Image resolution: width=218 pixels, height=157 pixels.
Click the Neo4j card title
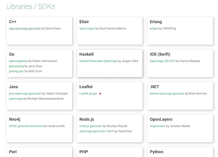[15, 119]
